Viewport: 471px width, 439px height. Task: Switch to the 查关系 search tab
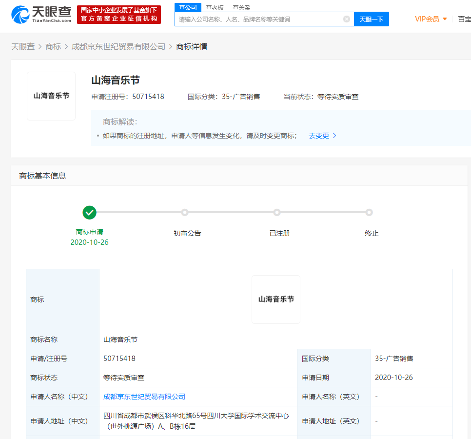(x=241, y=7)
